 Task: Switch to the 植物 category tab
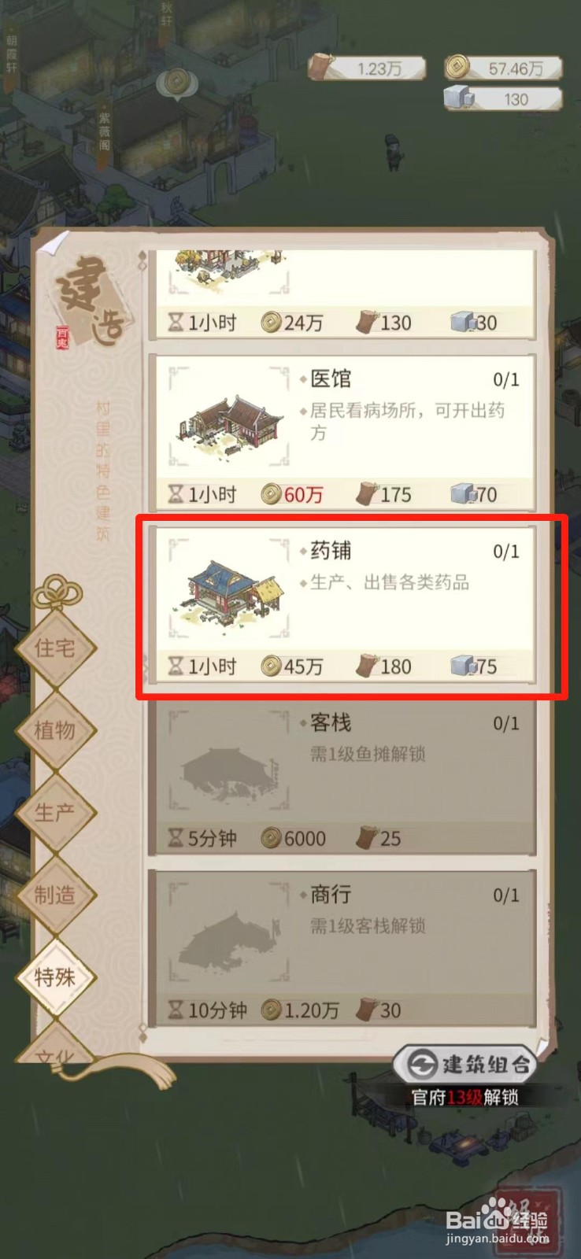point(56,731)
